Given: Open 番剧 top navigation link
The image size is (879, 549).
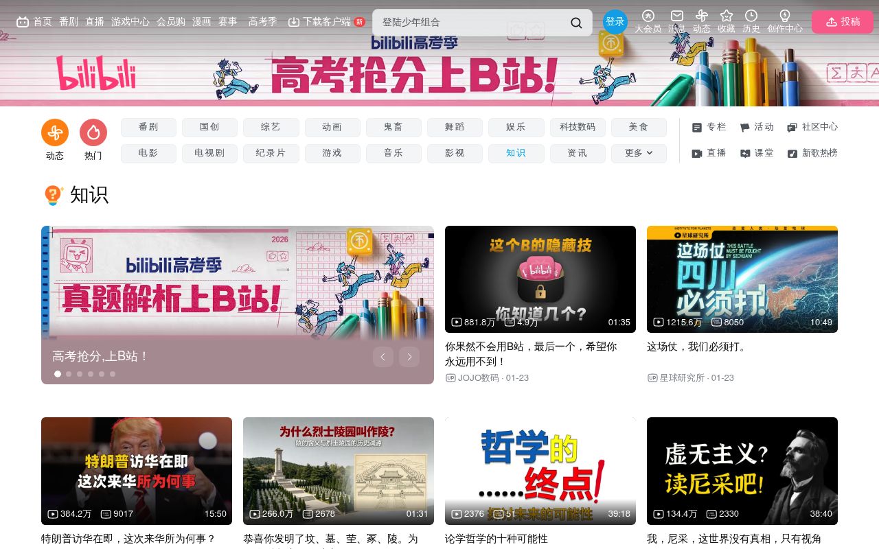Looking at the screenshot, I should (x=69, y=22).
